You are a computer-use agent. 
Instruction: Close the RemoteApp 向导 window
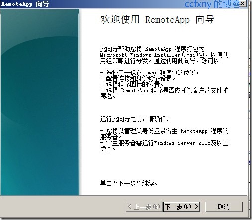(243, 4)
